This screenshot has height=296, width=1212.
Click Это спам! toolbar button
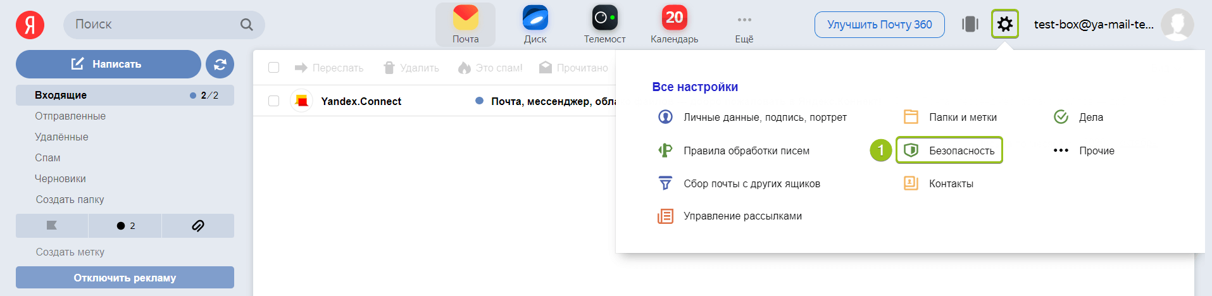[490, 68]
